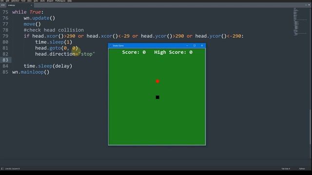The width and height of the screenshot is (312, 175).
Task: Click the 'Score: 0' text in game
Action: pos(134,52)
